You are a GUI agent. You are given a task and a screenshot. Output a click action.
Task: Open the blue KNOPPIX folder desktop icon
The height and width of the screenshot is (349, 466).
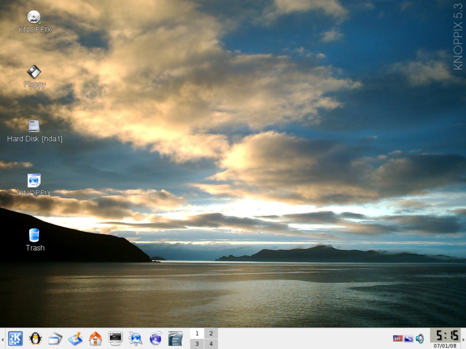[34, 181]
